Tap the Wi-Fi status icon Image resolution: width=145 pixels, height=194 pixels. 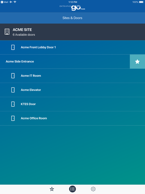15,2
